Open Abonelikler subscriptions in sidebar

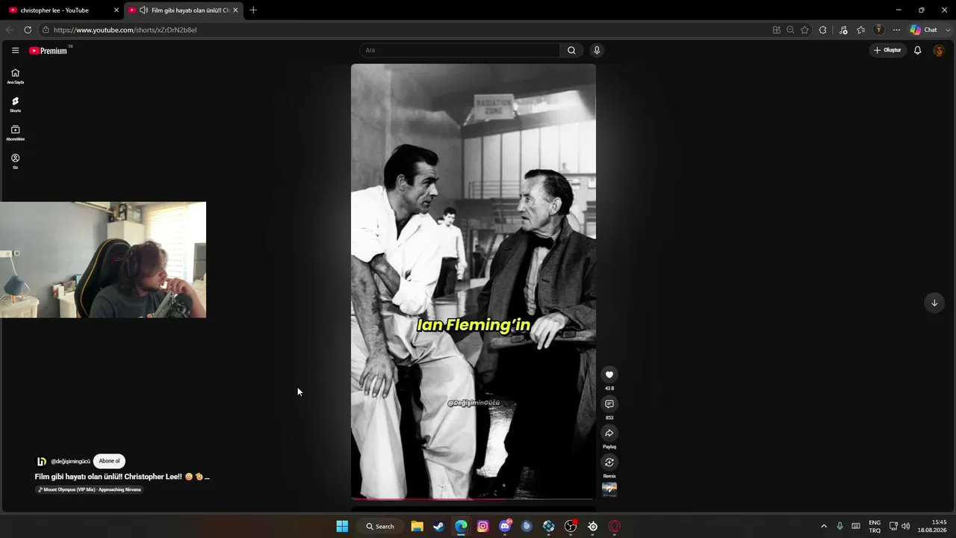15,133
